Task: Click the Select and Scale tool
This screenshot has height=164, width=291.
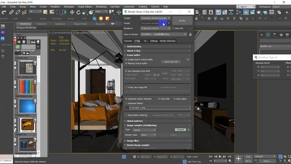Action: (85, 12)
